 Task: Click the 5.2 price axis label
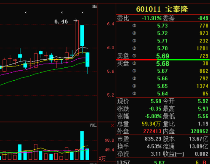111,95
